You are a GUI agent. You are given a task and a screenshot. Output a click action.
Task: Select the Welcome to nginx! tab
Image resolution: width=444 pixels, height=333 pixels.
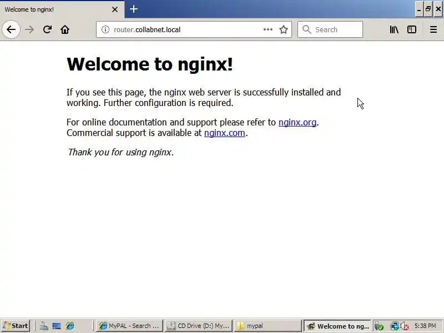click(62, 9)
